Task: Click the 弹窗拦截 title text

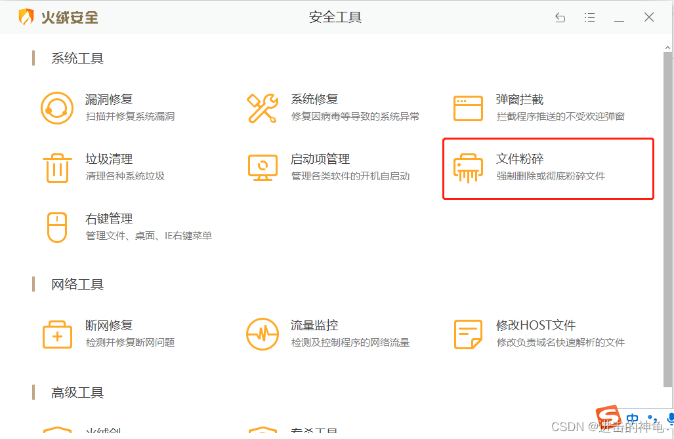Action: coord(520,100)
